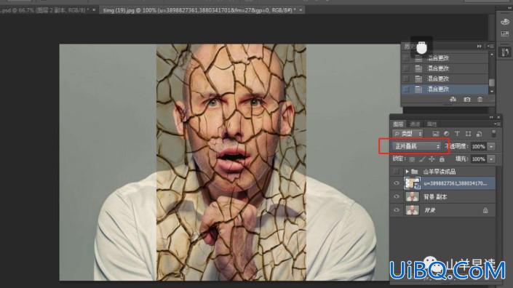The image size is (513, 288).
Task: Click the 不透明度 100% opacity field
Action: point(478,147)
